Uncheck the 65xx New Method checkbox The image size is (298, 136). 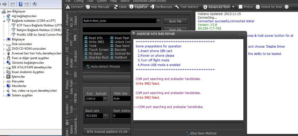pos(187,133)
